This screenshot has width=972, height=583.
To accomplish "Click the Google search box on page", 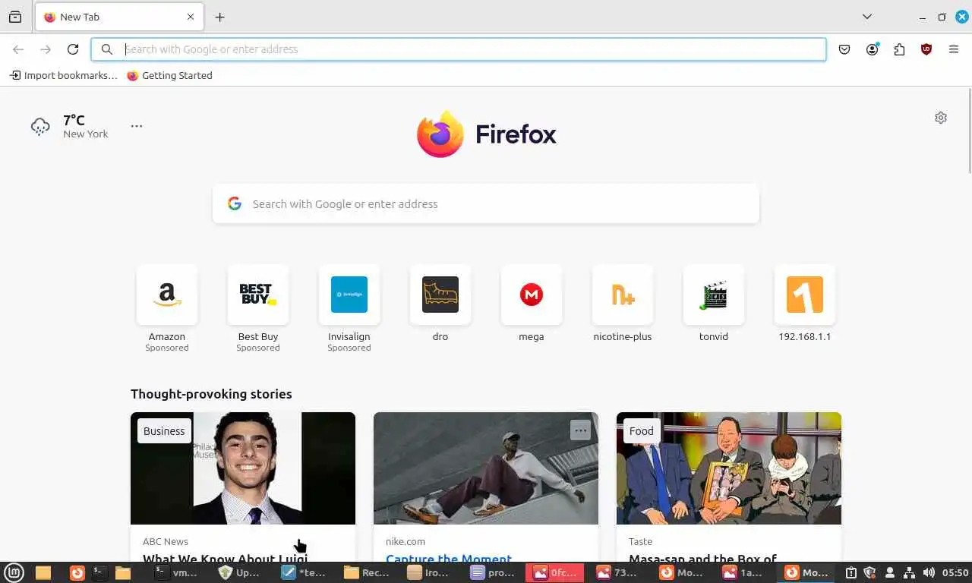I will point(486,203).
